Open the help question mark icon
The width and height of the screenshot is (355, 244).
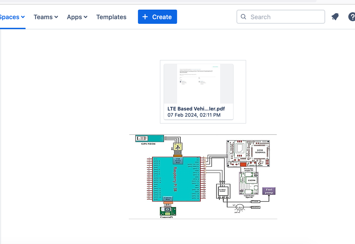click(351, 17)
